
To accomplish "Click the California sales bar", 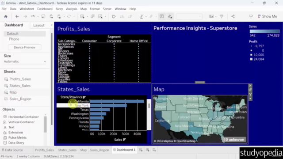I will (x=117, y=102).
